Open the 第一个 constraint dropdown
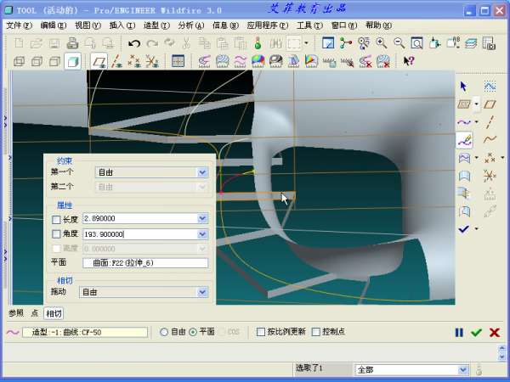This screenshot has width=510, height=382. pos(202,172)
